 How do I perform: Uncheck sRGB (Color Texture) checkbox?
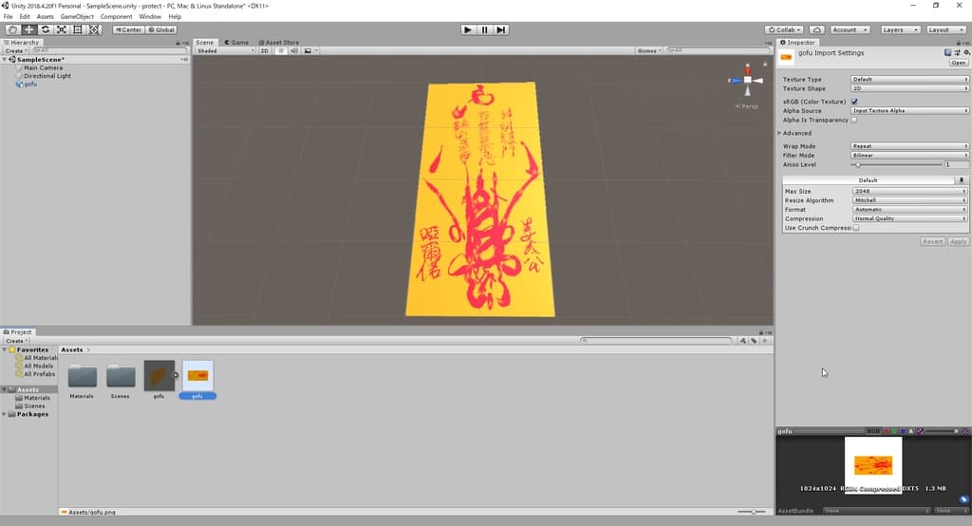point(854,102)
